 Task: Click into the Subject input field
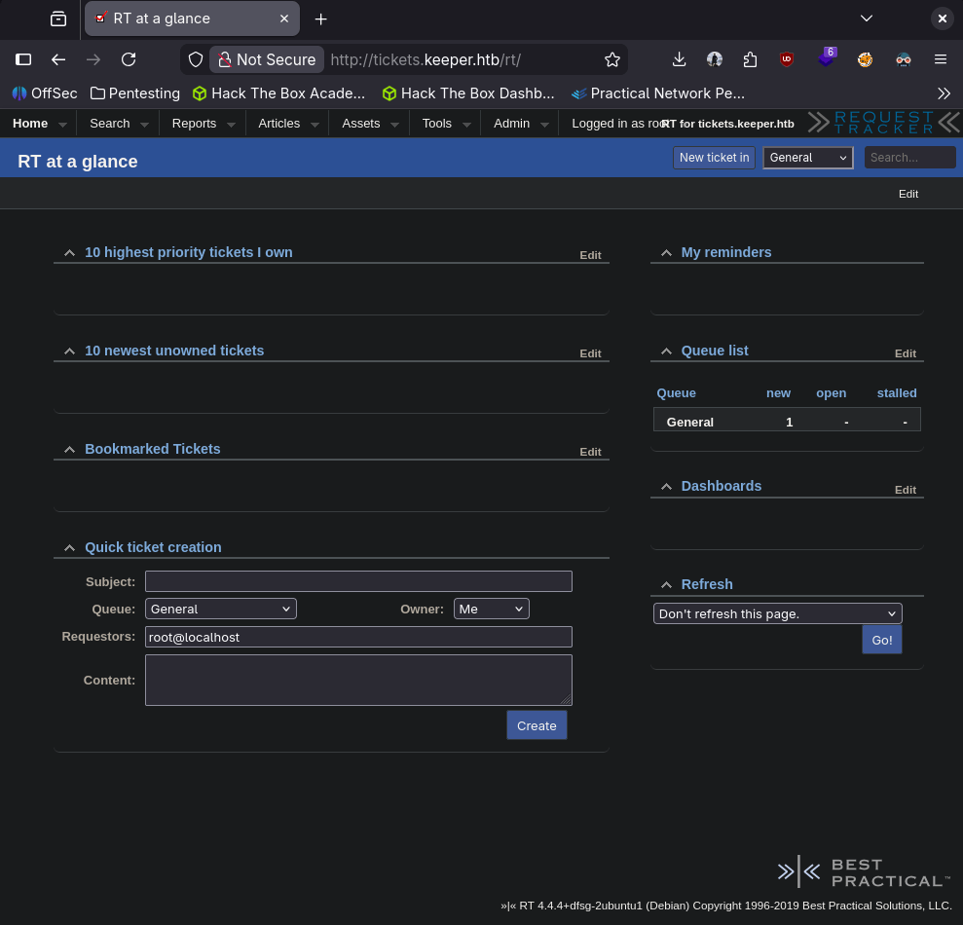coord(358,581)
